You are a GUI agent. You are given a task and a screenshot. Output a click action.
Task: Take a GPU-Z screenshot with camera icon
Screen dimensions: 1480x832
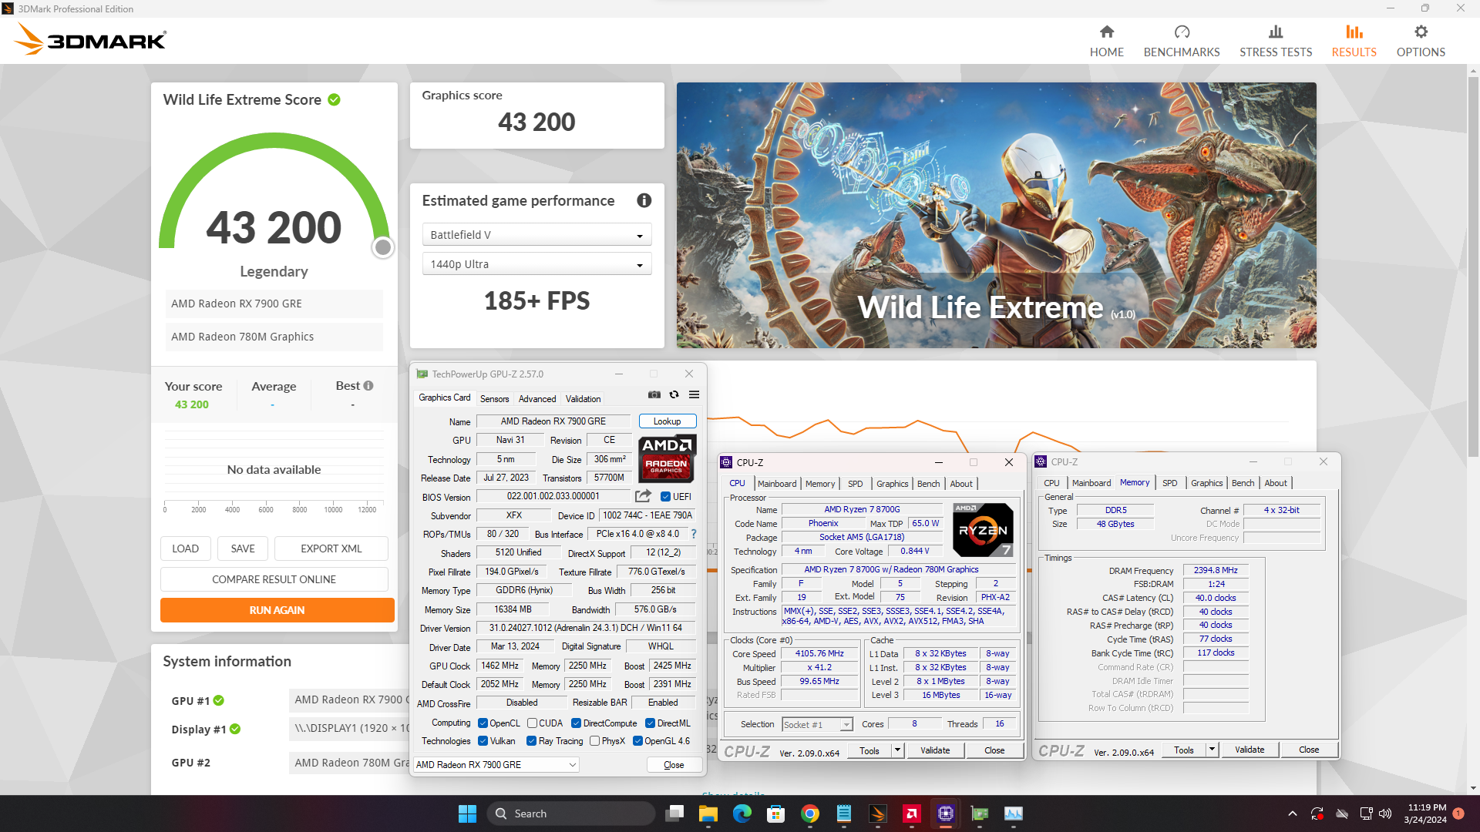pos(654,394)
